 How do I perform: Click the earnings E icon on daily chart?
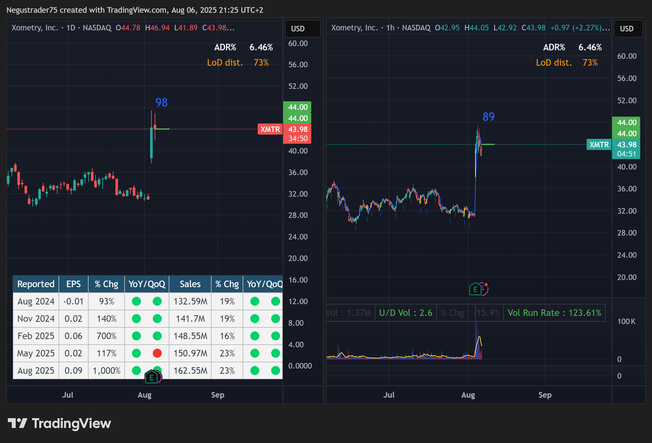(151, 378)
